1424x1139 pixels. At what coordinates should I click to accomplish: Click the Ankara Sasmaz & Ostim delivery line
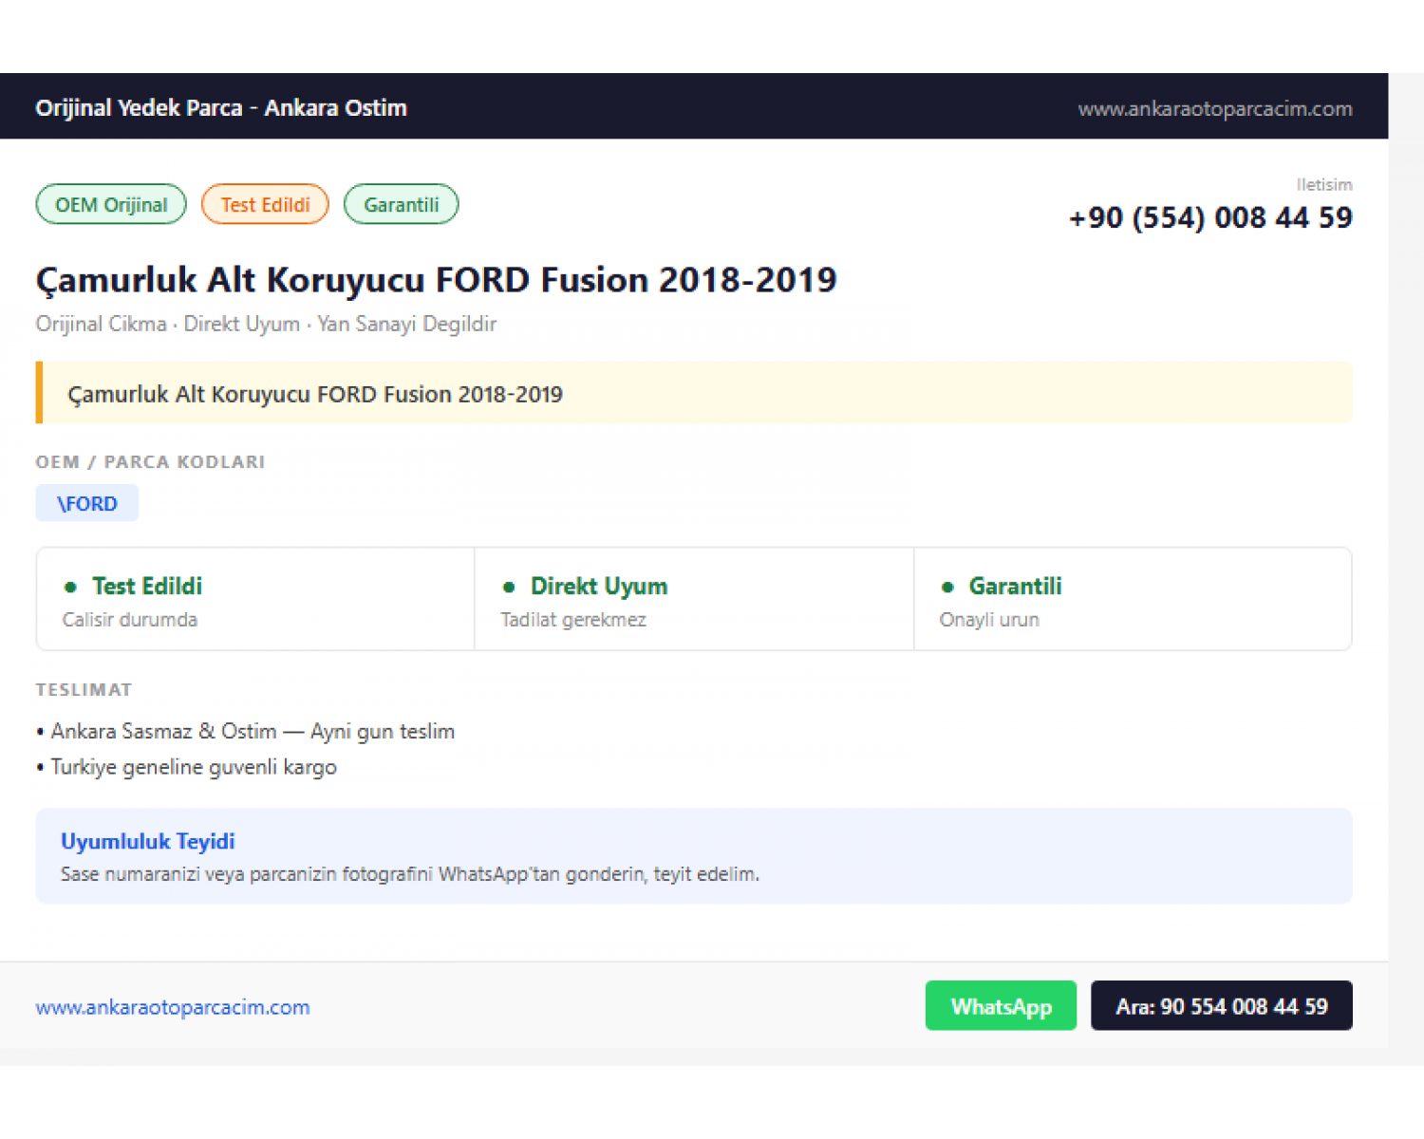click(x=246, y=731)
